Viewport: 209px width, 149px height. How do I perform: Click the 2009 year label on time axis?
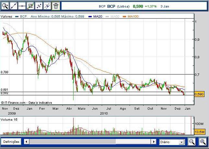[x=12, y=114]
